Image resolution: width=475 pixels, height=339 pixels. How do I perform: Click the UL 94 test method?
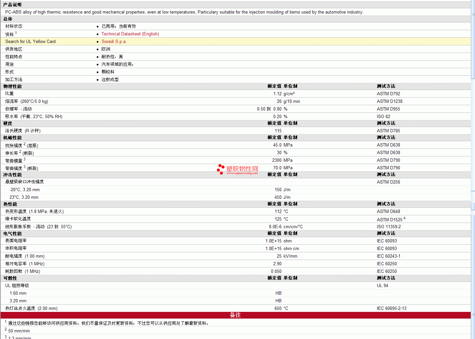pyautogui.click(x=382, y=285)
